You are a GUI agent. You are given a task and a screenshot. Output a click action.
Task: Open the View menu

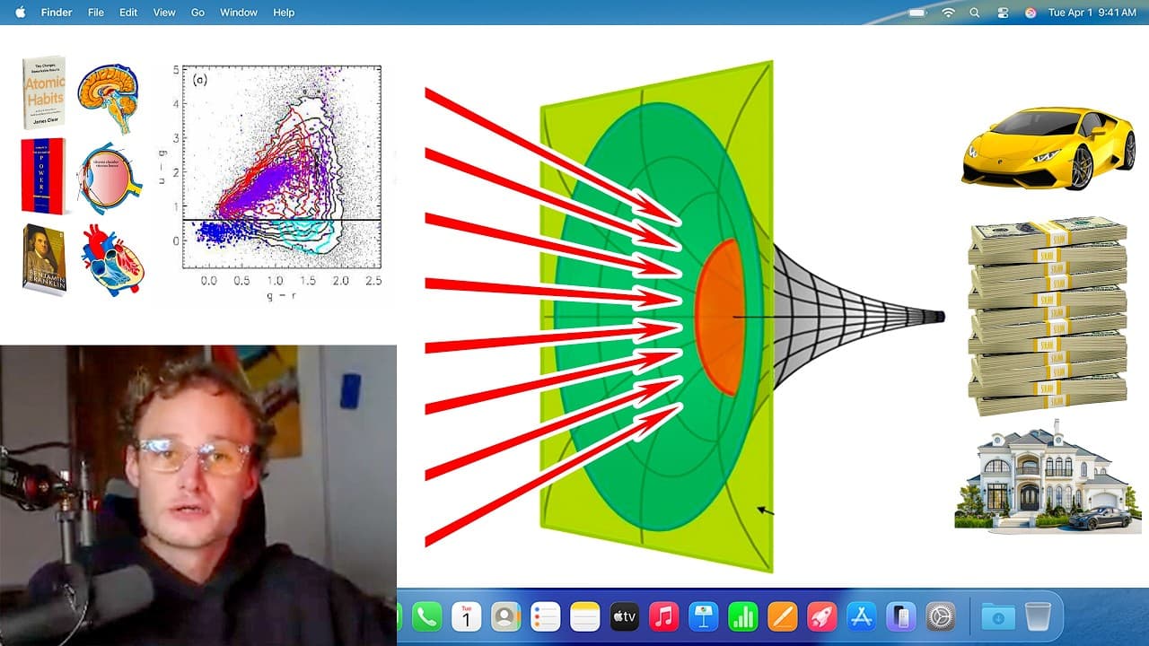[164, 13]
